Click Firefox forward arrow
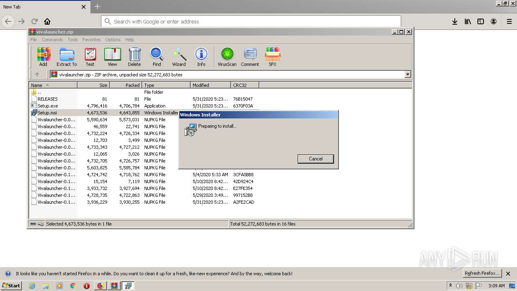This screenshot has height=291, width=517. tap(21, 21)
